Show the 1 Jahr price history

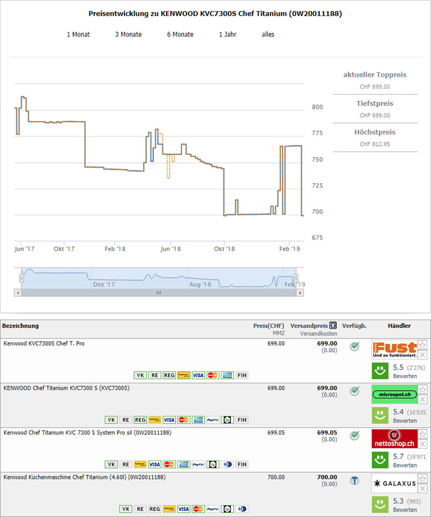point(227,34)
